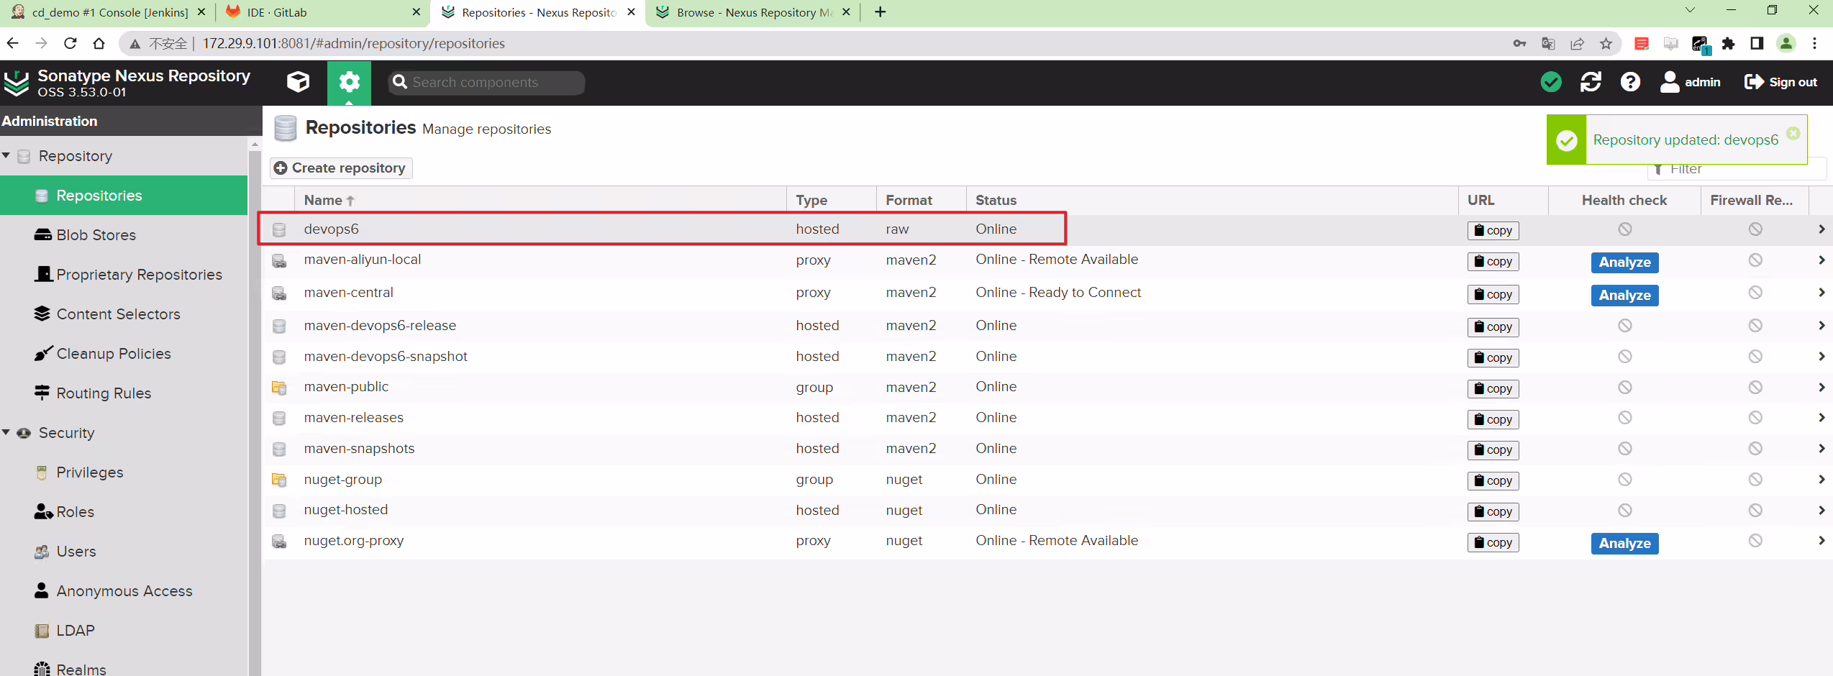The image size is (1833, 676).
Task: Sort by the Status column header
Action: point(1212,200)
